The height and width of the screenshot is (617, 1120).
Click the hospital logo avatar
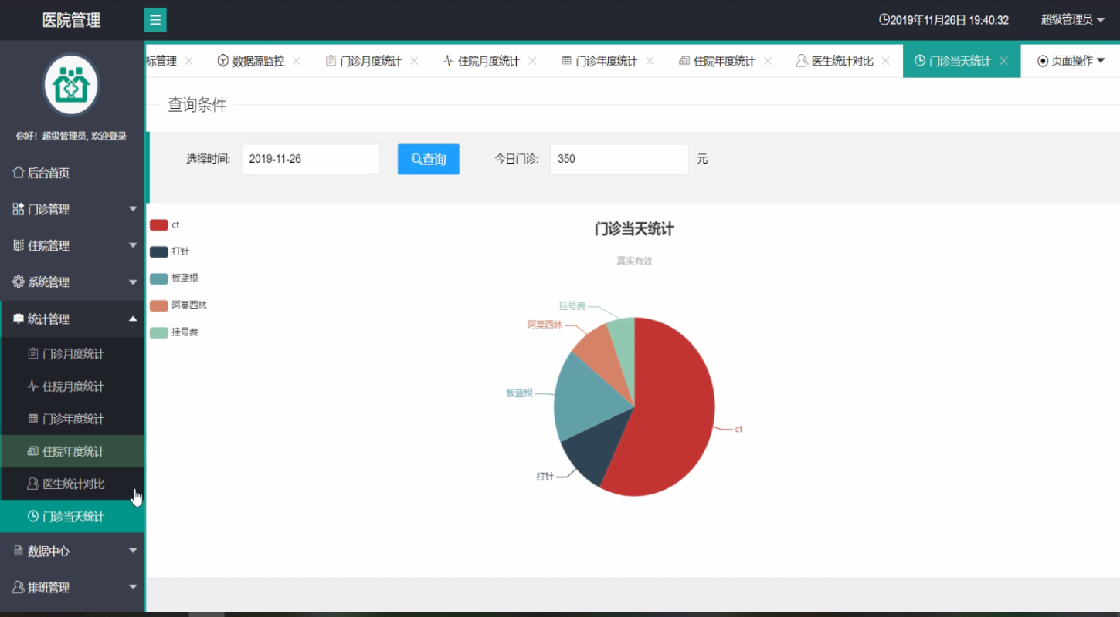tap(71, 85)
